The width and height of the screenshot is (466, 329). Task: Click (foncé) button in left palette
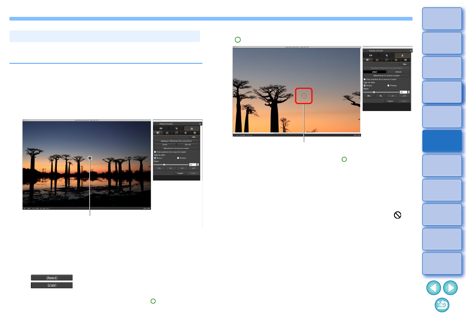(188, 144)
